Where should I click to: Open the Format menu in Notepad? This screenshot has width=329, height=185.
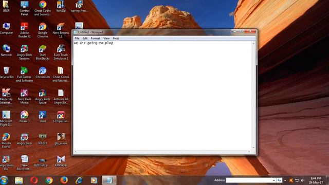95,39
